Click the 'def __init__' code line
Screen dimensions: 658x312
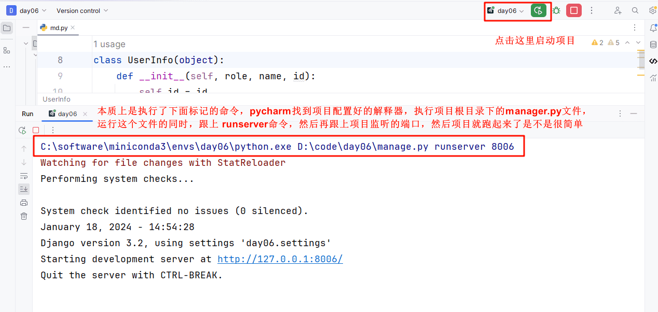point(216,76)
